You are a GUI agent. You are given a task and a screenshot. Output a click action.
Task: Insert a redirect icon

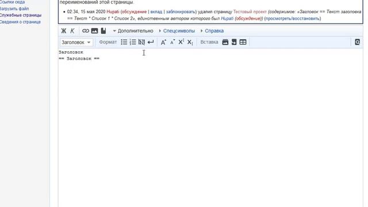[234, 42]
